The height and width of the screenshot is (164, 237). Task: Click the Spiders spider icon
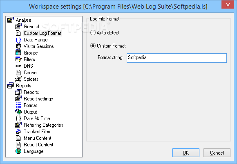coord(18,79)
